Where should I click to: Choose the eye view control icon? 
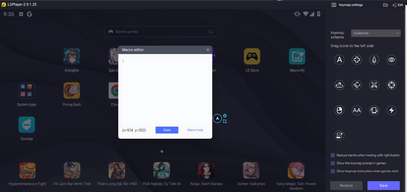coord(391,60)
